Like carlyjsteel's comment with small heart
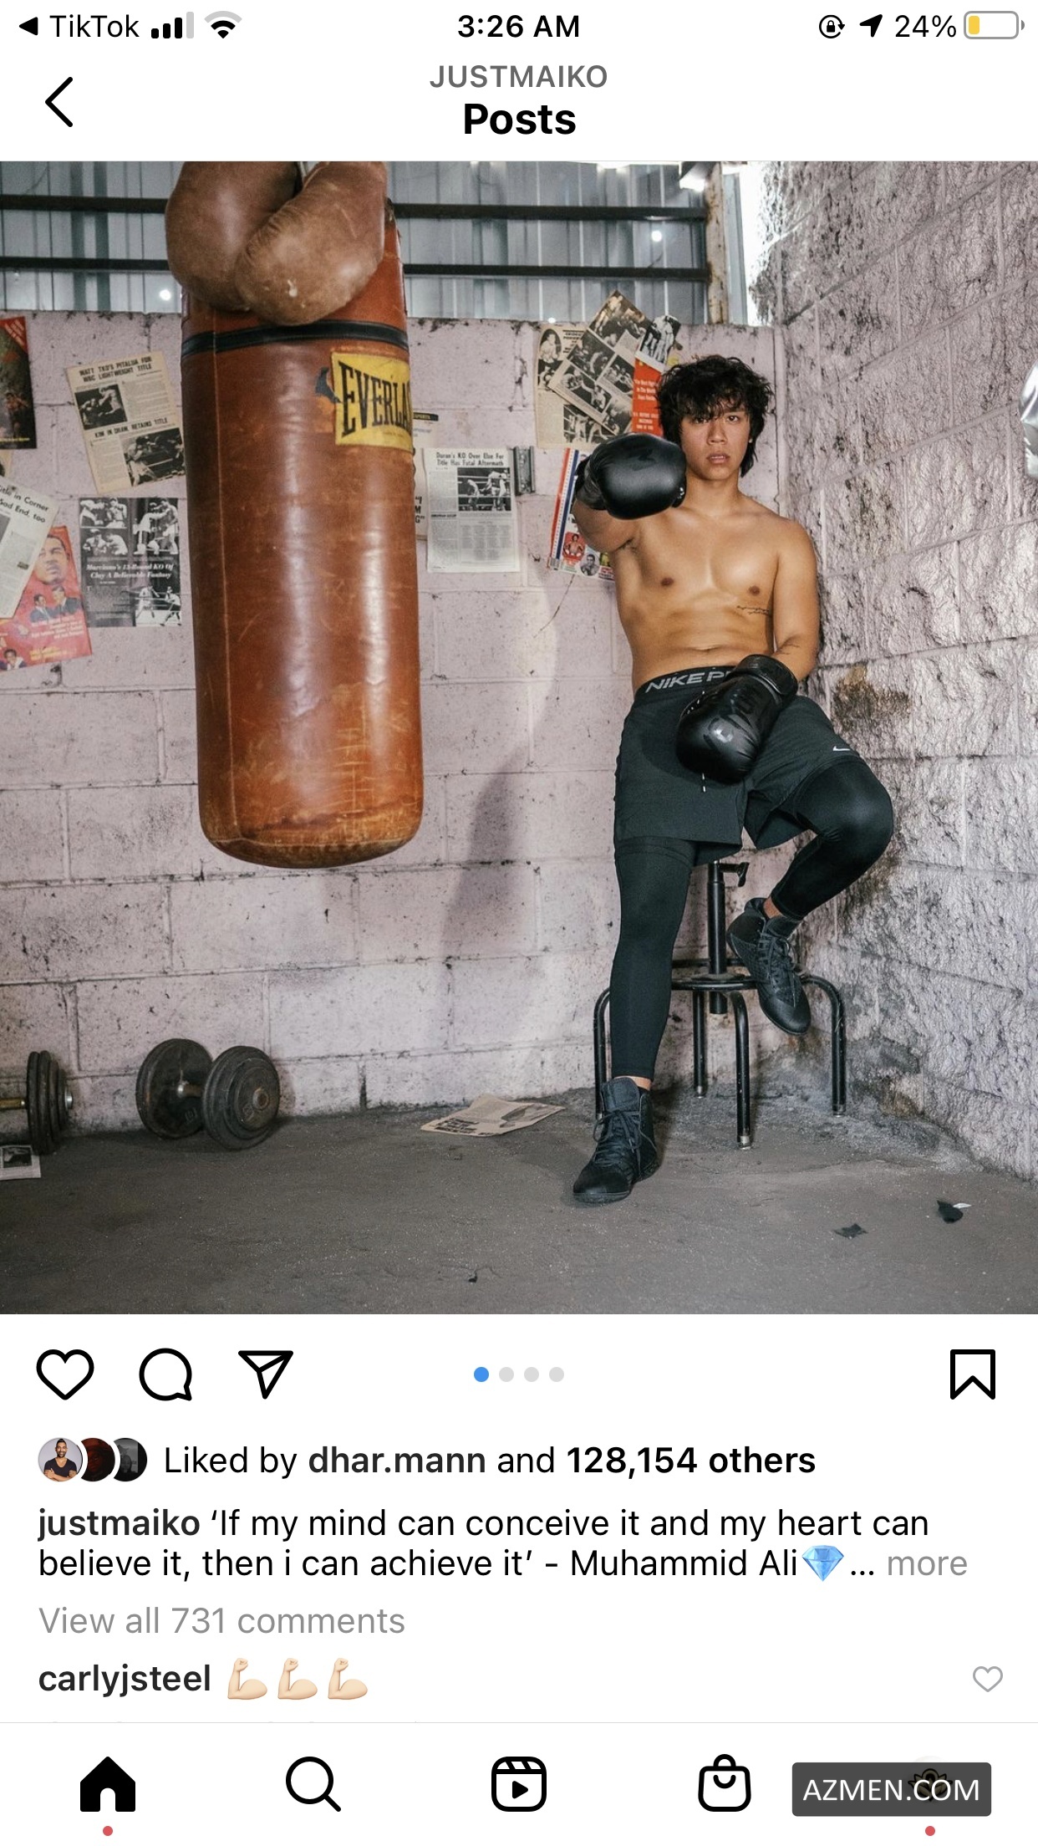This screenshot has width=1038, height=1846. (x=988, y=1678)
